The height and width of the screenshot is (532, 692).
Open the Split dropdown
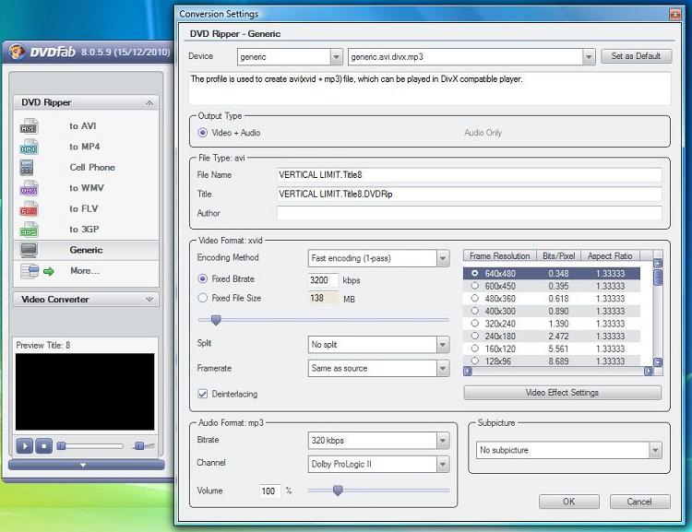pyautogui.click(x=443, y=345)
